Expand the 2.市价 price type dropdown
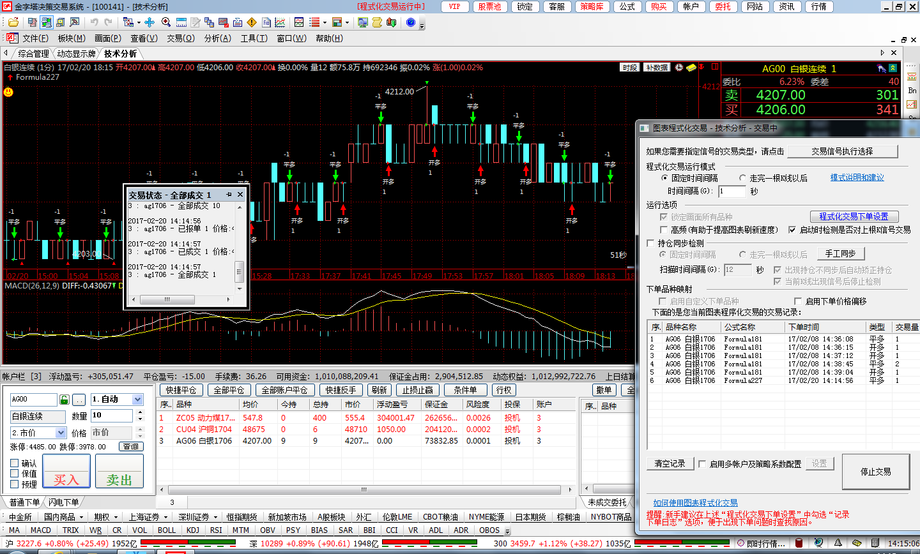Image resolution: width=920 pixels, height=554 pixels. (x=61, y=433)
